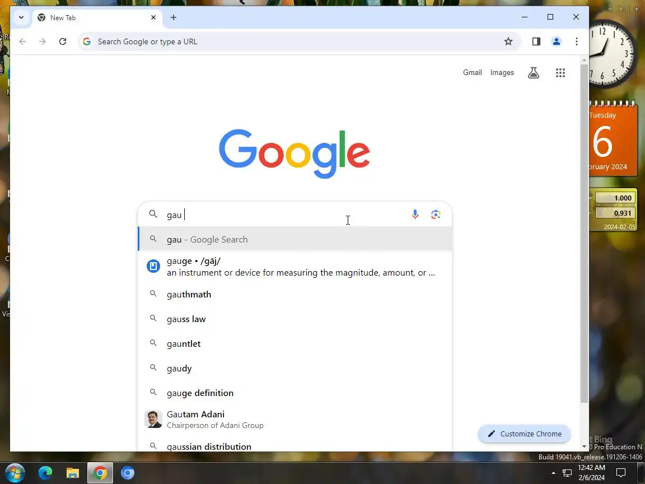Click the Tuesday 6 calendar gadget

point(613,139)
